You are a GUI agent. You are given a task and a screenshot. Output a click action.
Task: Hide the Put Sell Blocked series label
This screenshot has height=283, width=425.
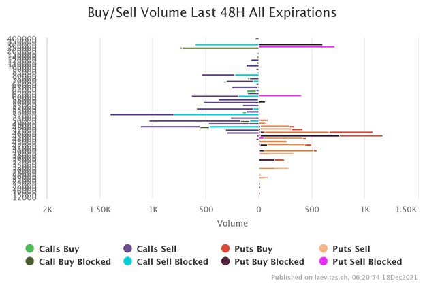click(x=367, y=262)
